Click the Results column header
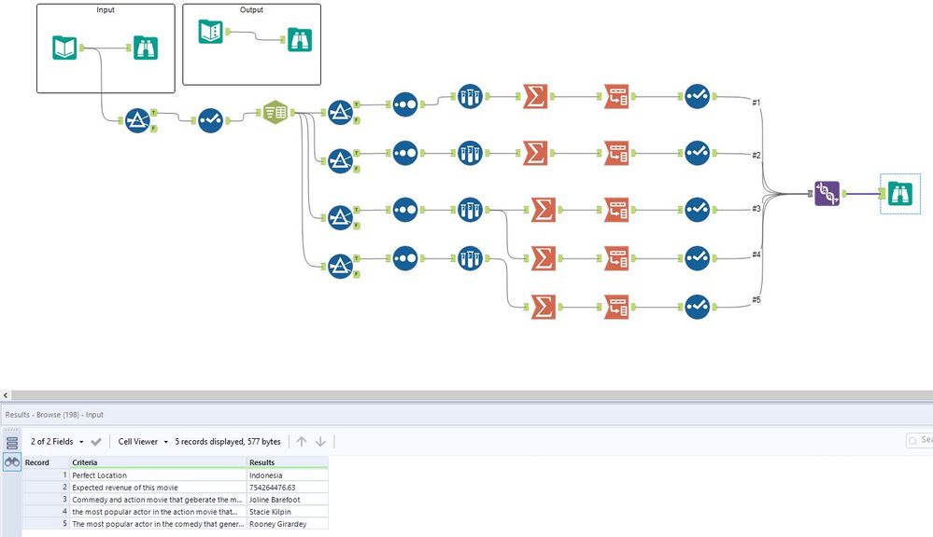 288,462
